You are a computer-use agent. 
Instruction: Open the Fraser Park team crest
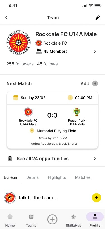click(x=77, y=112)
